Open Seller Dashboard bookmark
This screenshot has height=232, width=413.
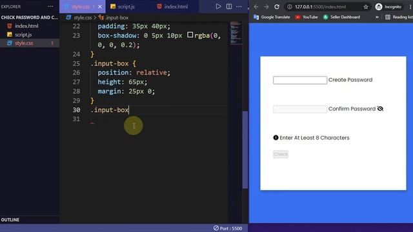coord(341,17)
